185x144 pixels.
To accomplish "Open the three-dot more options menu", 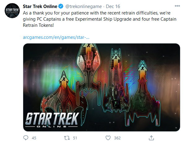I will [177, 6].
